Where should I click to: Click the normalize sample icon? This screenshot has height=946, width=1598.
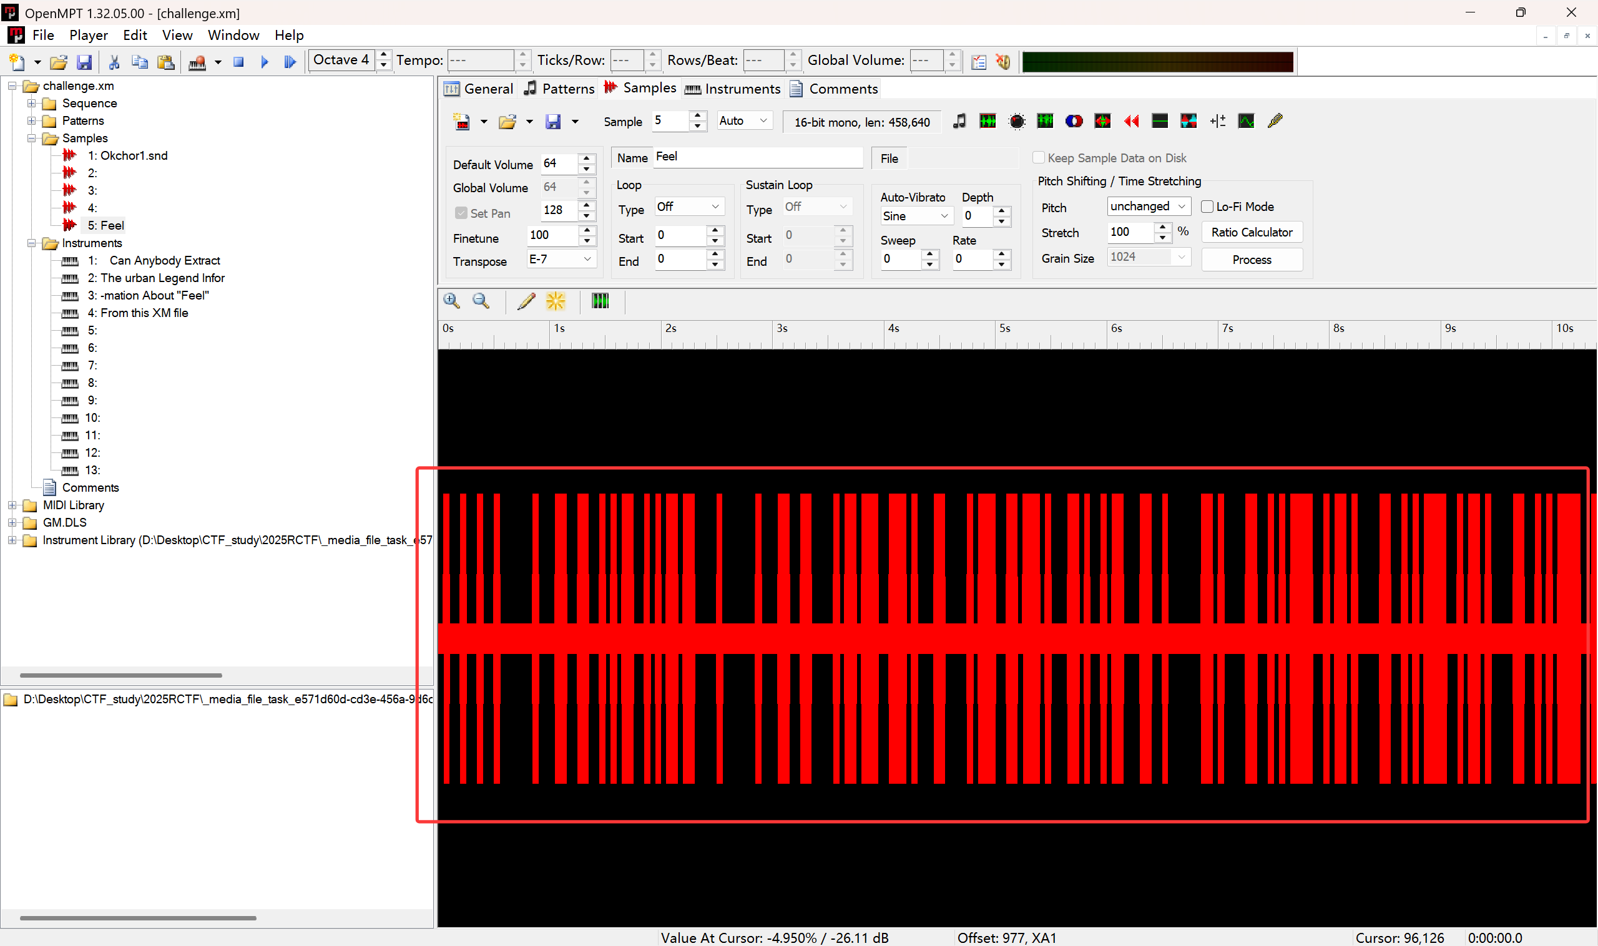[x=988, y=121]
